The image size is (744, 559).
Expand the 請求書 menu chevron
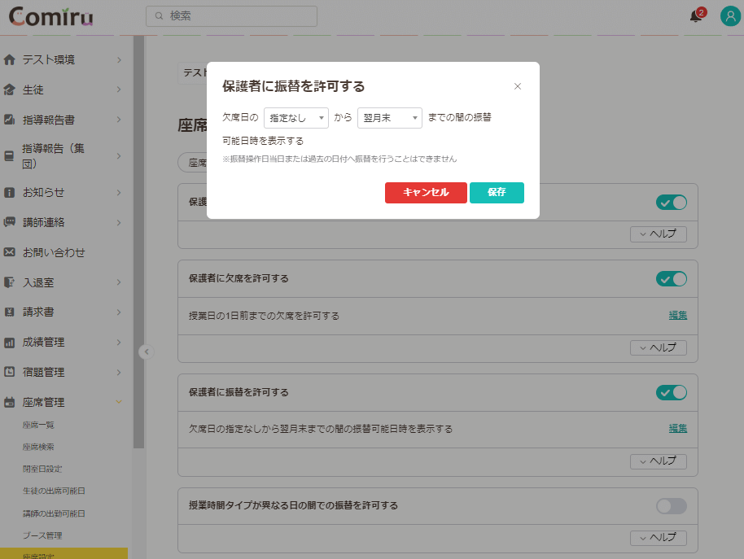(119, 312)
